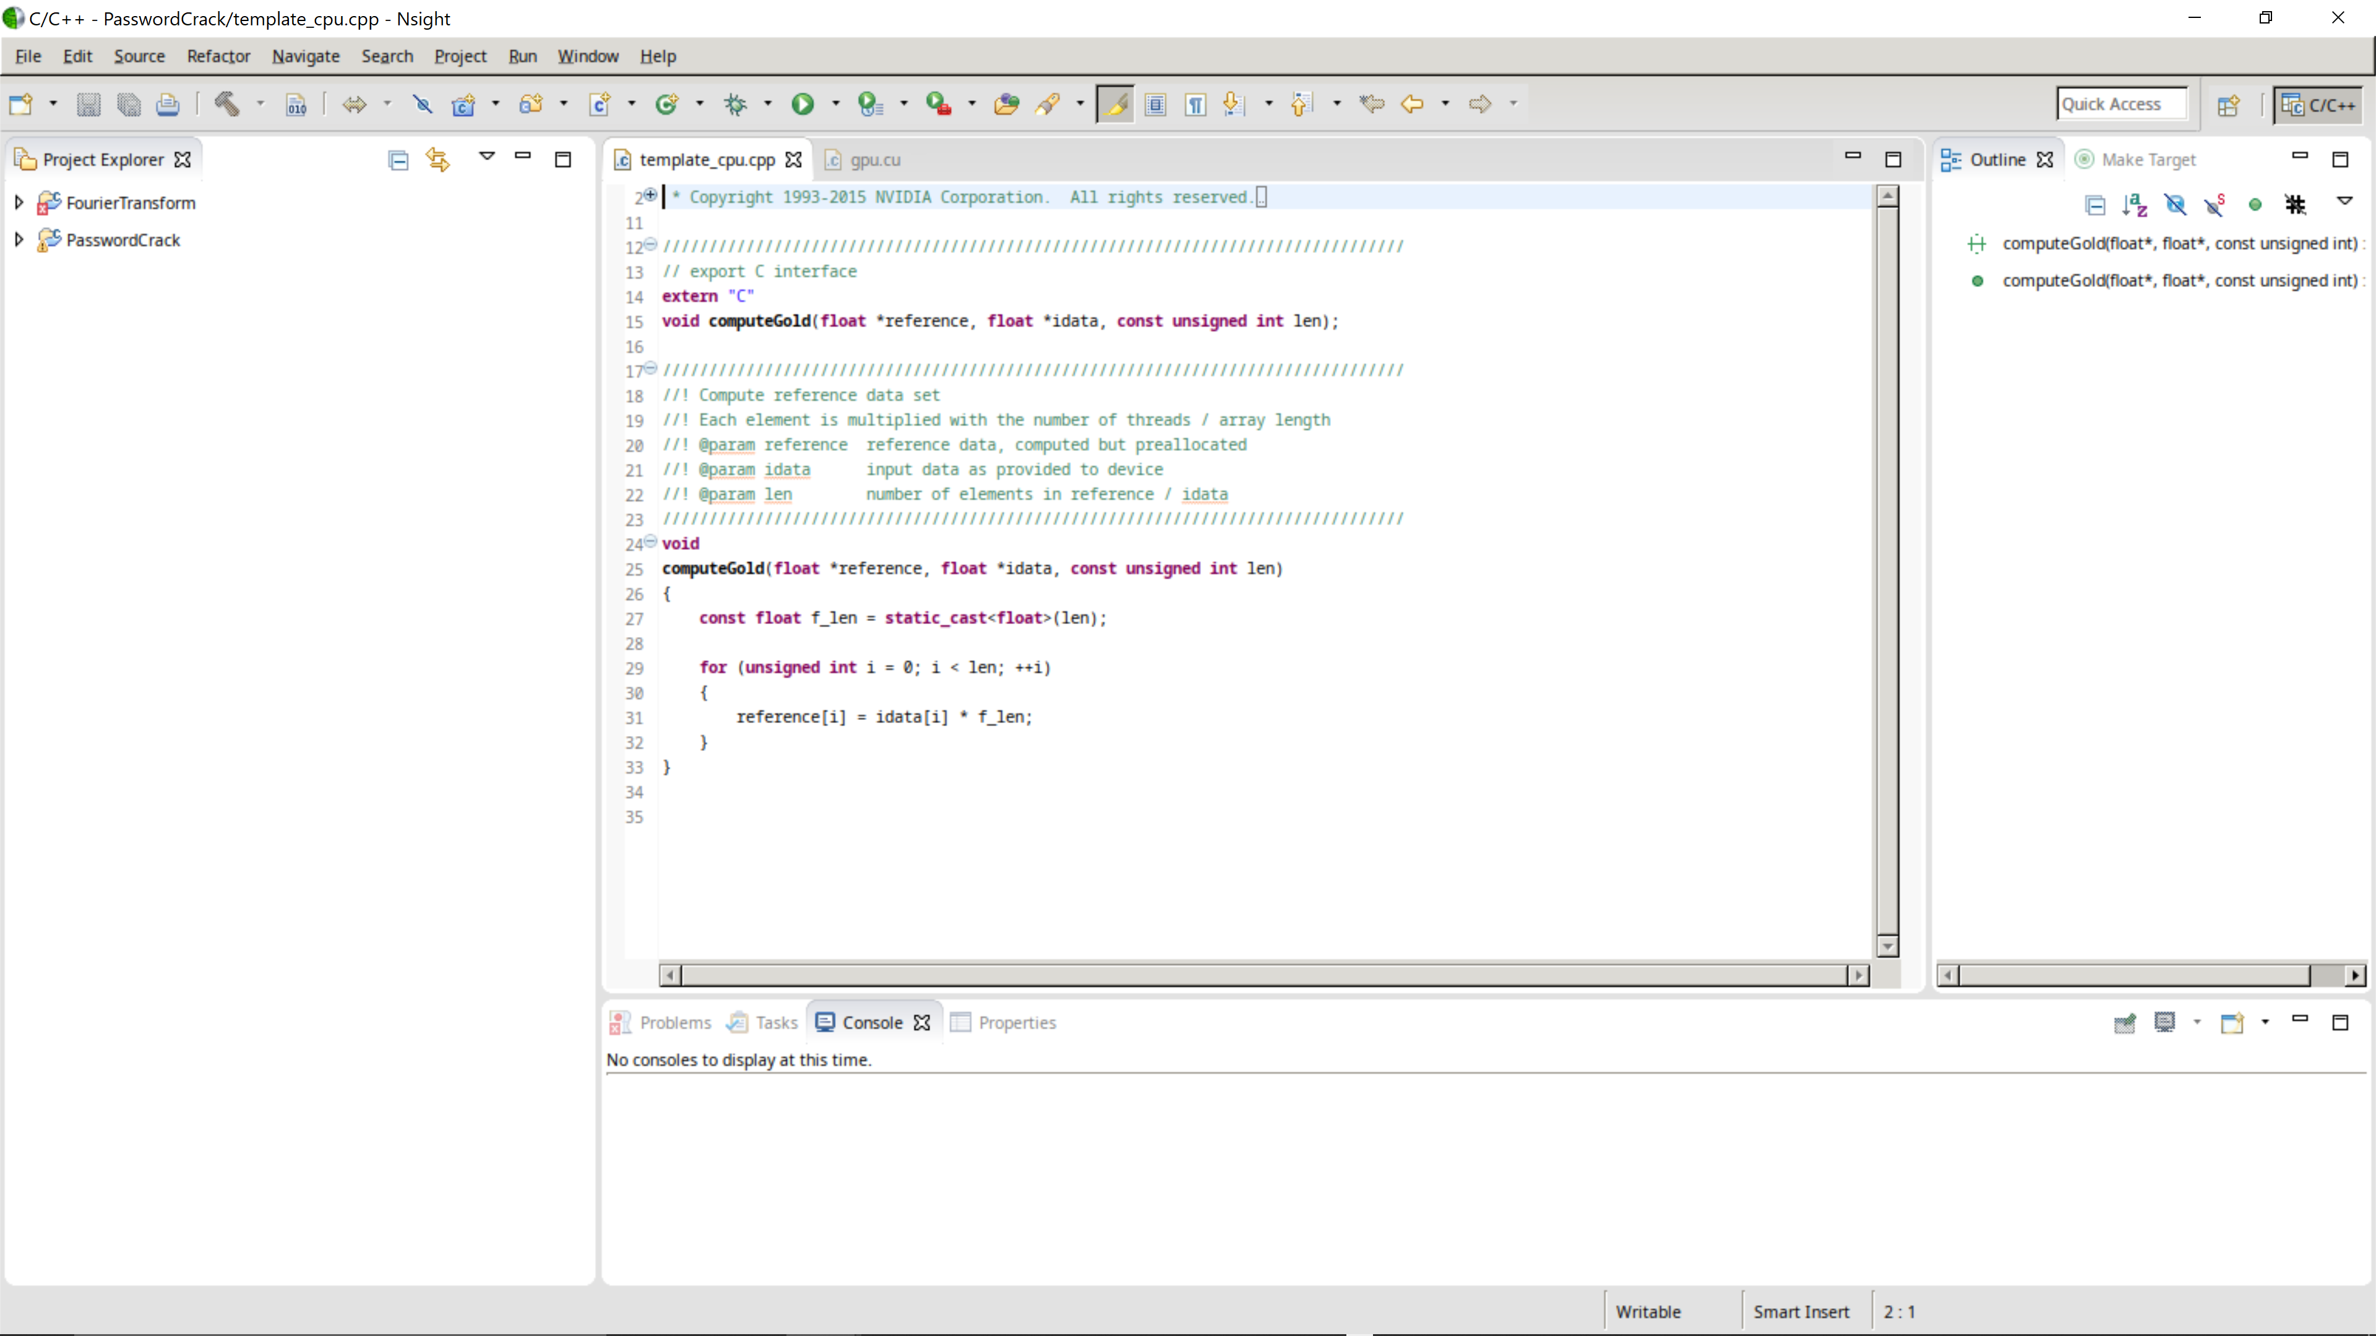Click the Open Perspective icon

(2228, 105)
